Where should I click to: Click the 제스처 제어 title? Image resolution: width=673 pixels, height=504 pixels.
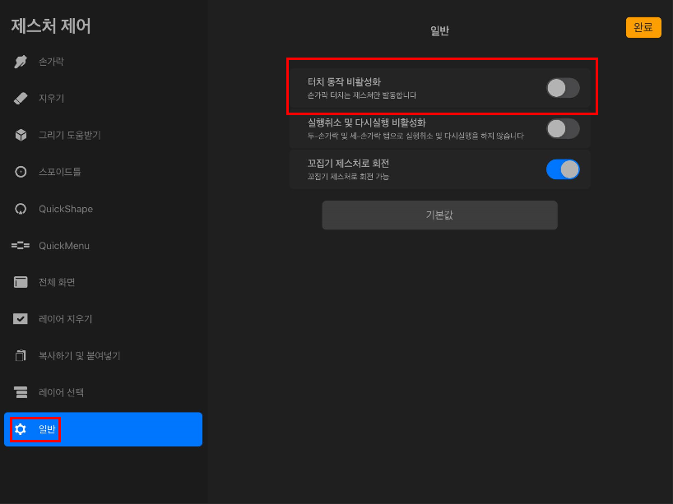click(x=51, y=25)
